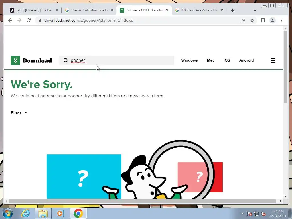Reload the current page
Screen dimensions: 292x219
(x=29, y=20)
